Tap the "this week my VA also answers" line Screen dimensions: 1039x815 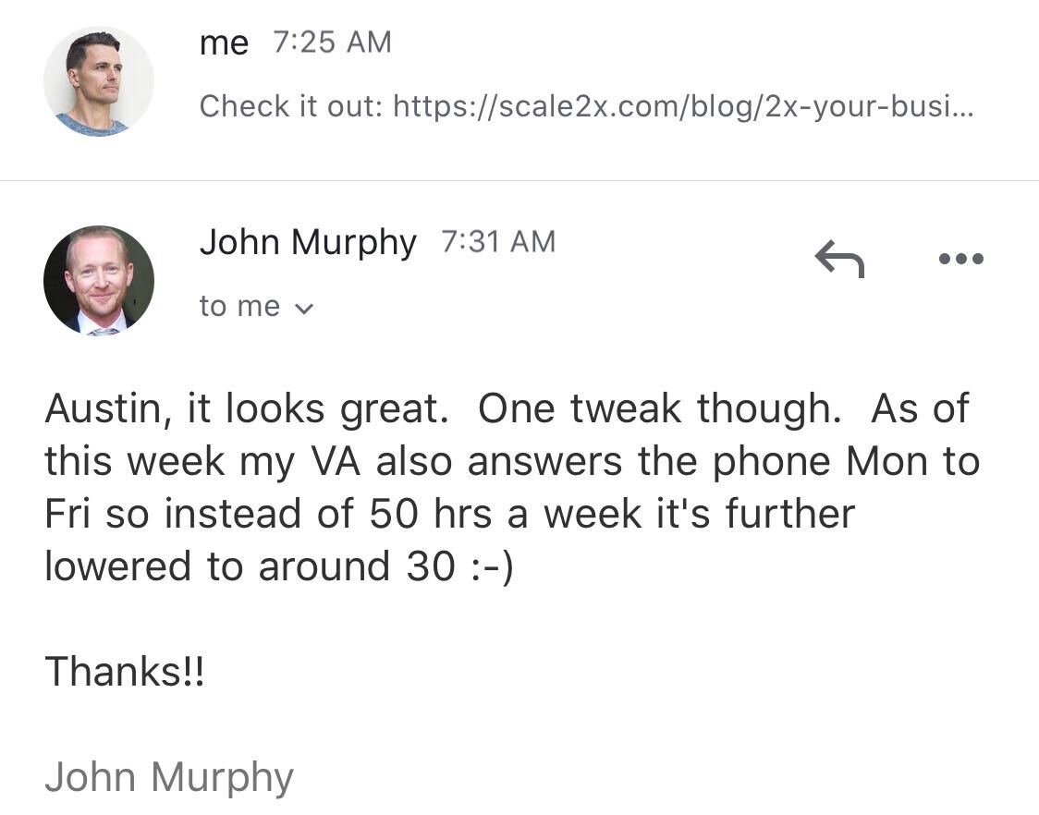click(x=511, y=462)
